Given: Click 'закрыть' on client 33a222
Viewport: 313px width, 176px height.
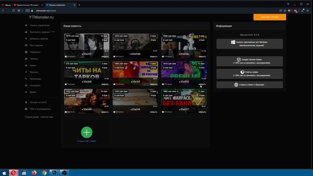Looking at the screenshot, I should pyautogui.click(x=105, y=57).
